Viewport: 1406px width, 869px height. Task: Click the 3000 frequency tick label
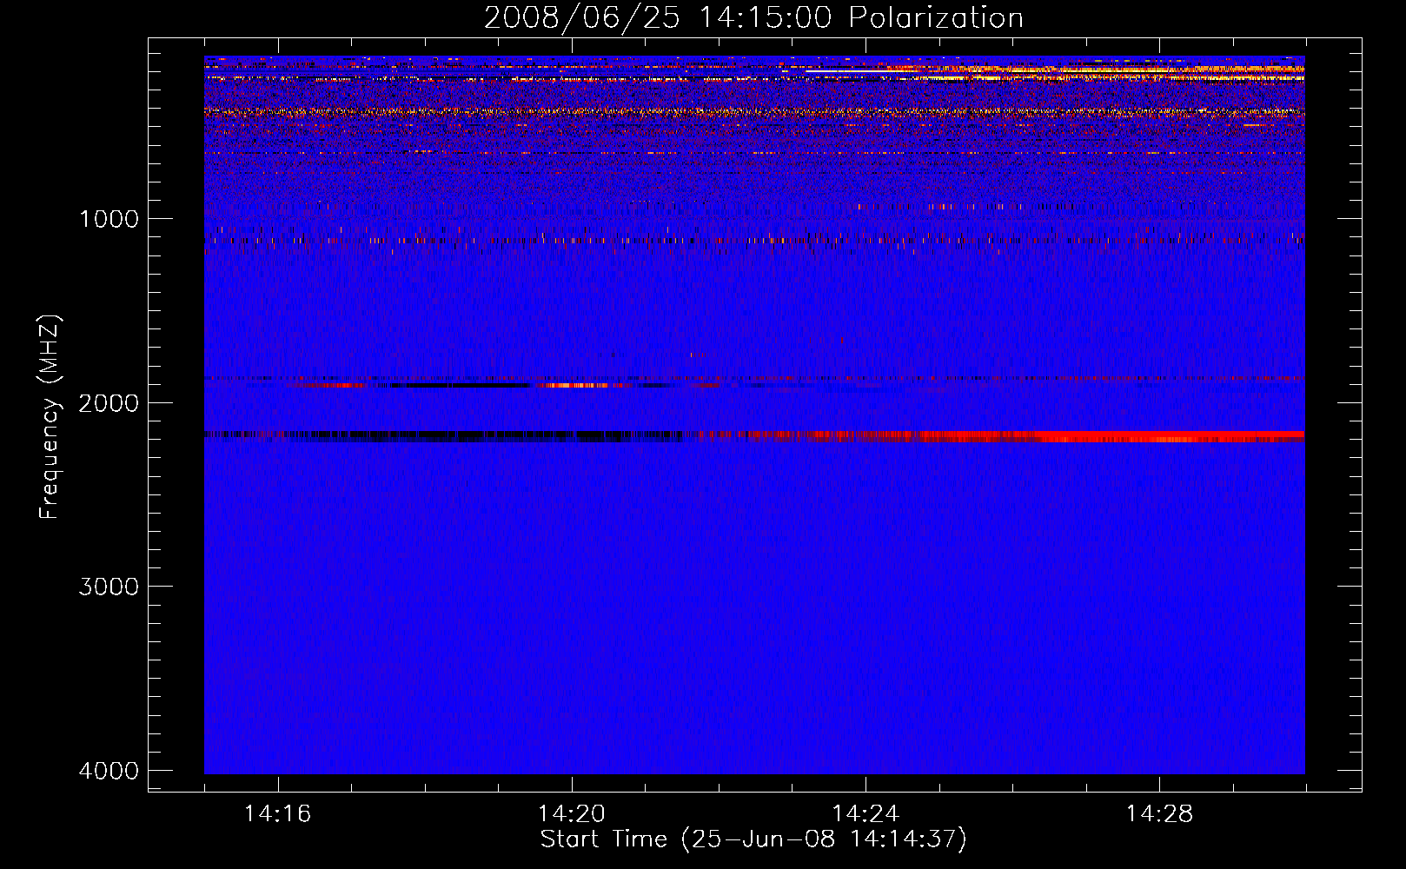click(109, 587)
